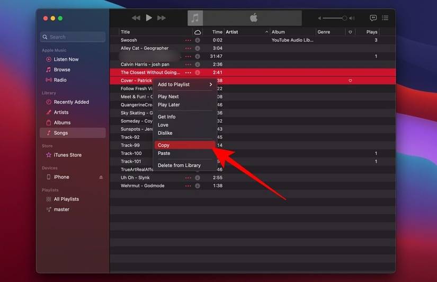Click download icon for Uh Oh - Slynk
437x282 pixels.
pos(198,178)
